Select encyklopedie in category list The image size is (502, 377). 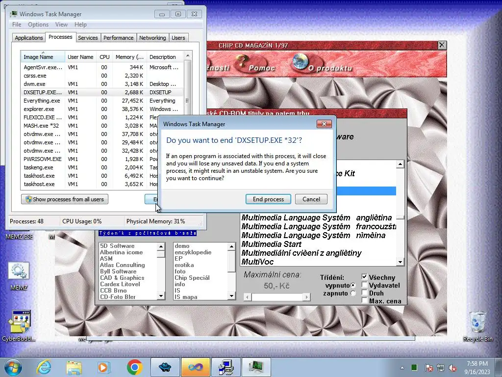tap(193, 252)
